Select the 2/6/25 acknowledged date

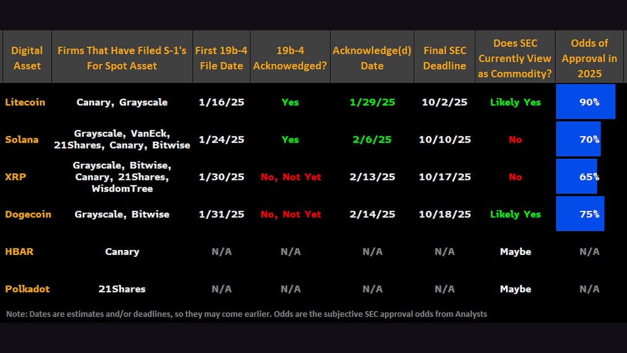(x=372, y=139)
